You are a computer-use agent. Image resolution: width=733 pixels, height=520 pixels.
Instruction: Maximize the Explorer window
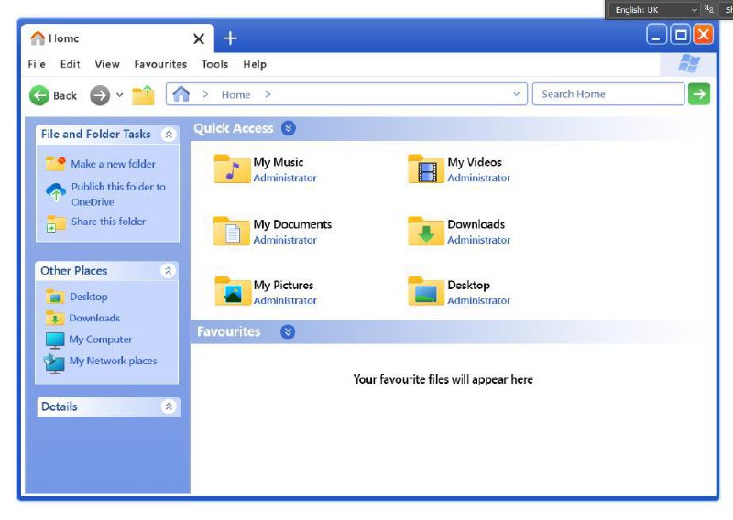681,35
